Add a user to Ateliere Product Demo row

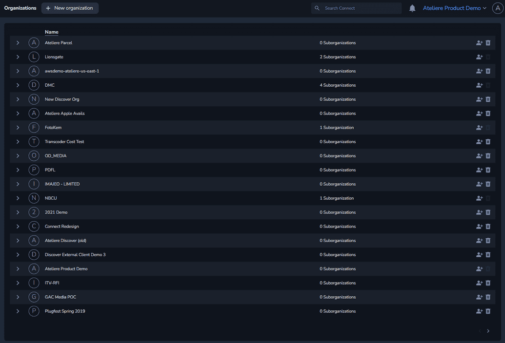pos(479,269)
